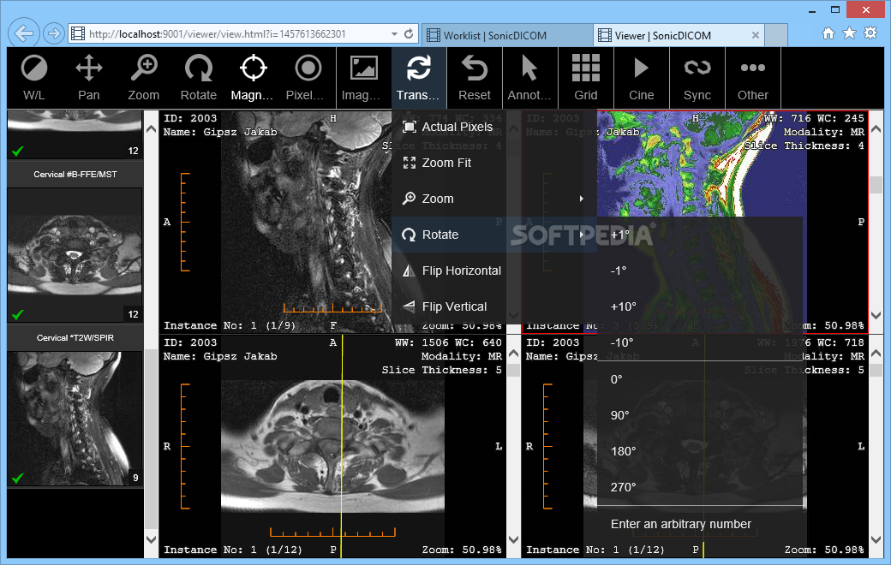Refresh the page

409,34
